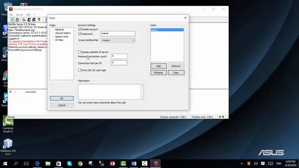Image resolution: width=299 pixels, height=168 pixels.
Task: Click the volume speaker tray icon
Action: click(256, 164)
